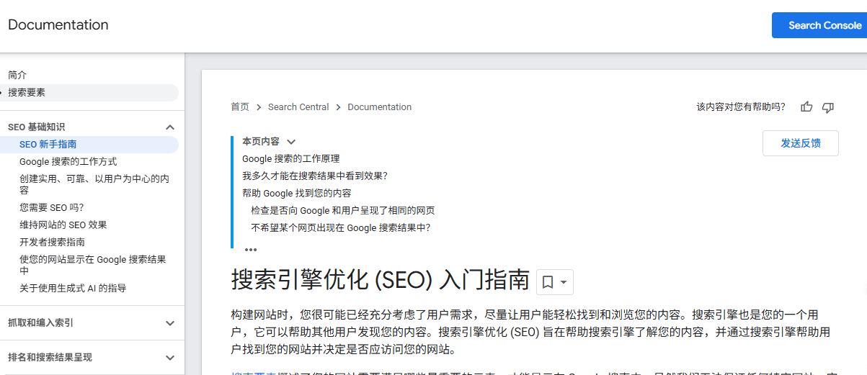This screenshot has width=867, height=375.
Task: Collapse the 本页内容 section chevron
Action: click(x=291, y=142)
